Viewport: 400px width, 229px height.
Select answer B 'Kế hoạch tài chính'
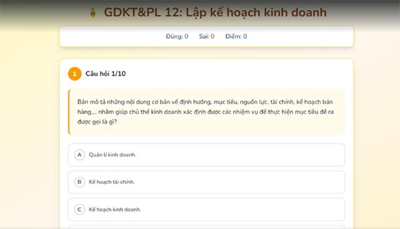click(206, 182)
